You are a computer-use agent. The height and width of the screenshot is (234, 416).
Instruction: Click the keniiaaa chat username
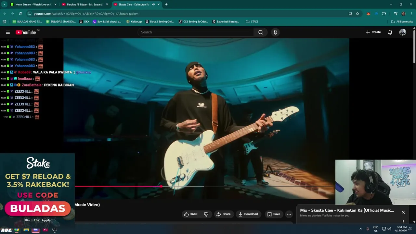25,79
